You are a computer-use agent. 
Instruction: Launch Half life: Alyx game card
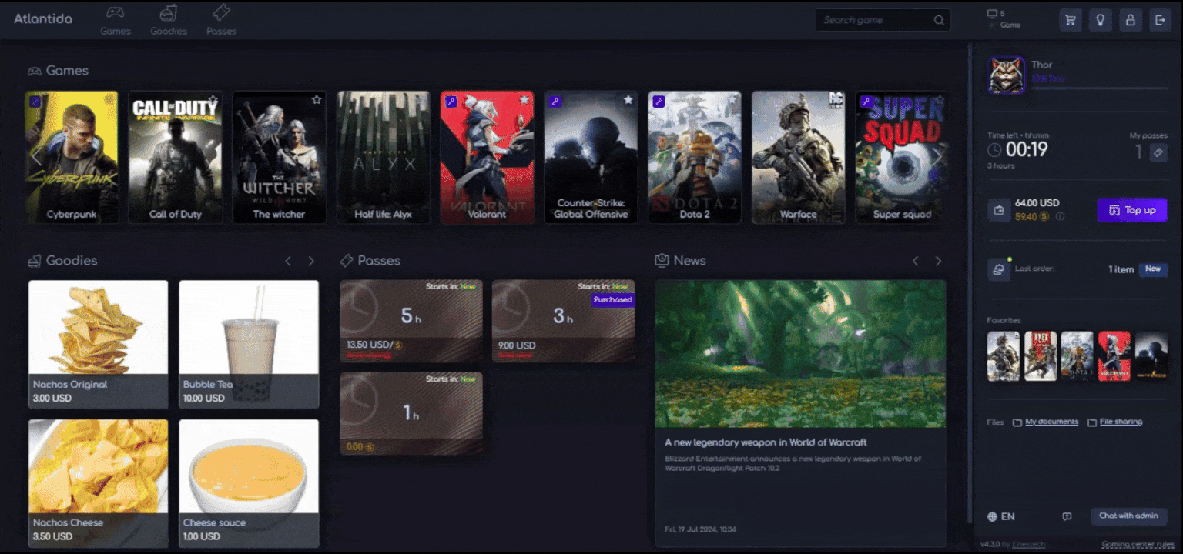pyautogui.click(x=384, y=158)
